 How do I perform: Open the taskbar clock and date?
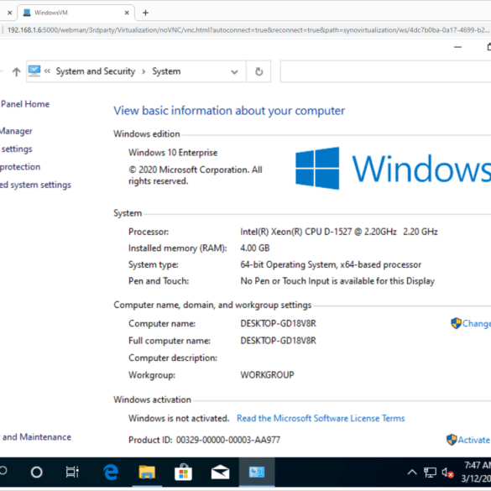[x=476, y=472]
